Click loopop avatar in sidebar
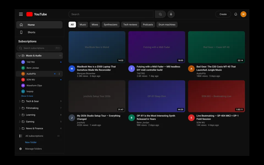Viewport: 264px width, 165px height. (x=23, y=91)
